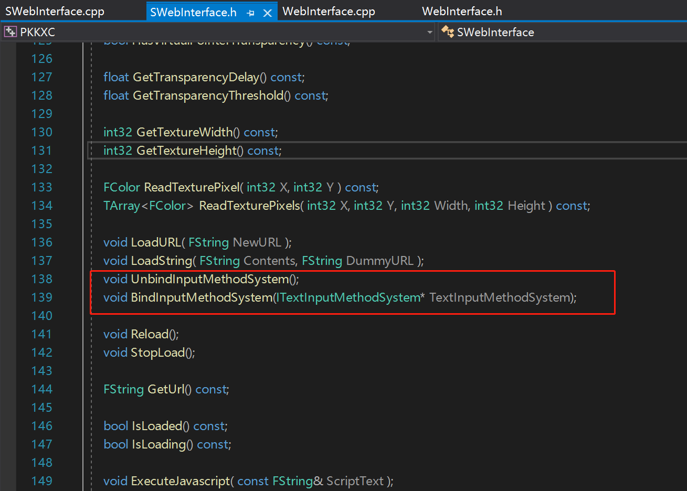The height and width of the screenshot is (491, 687).
Task: Switch to the WebInterface.h tab
Action: [462, 11]
